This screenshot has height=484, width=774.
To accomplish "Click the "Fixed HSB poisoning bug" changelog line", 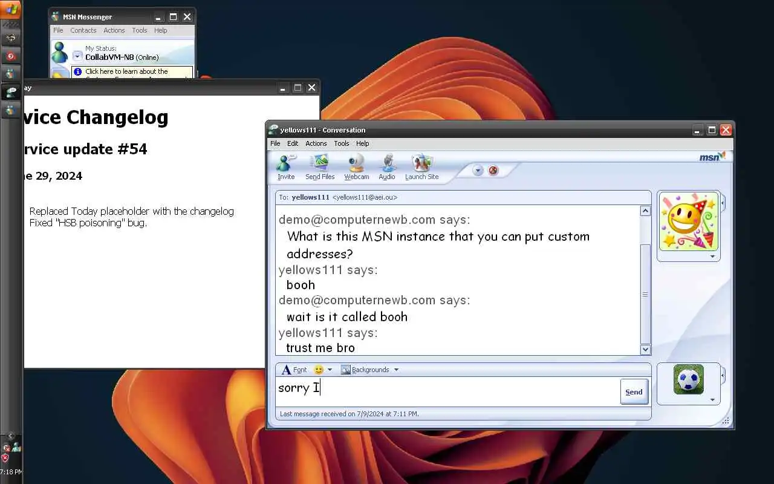I will [88, 223].
